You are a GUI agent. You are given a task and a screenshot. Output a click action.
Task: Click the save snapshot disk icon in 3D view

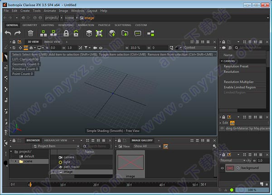point(14,48)
